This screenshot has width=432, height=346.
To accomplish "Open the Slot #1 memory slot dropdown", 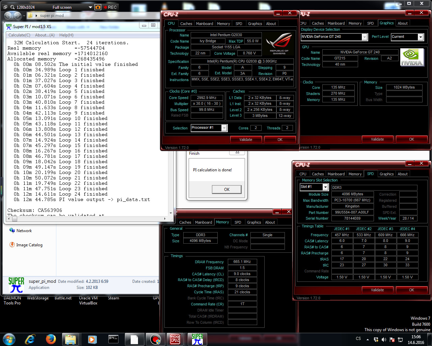I will [325, 187].
